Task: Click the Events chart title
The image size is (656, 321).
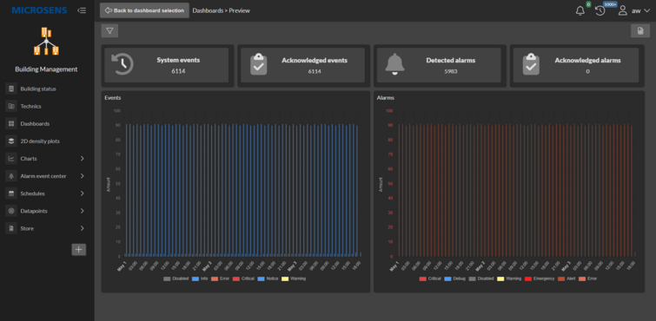Action: pyautogui.click(x=113, y=98)
